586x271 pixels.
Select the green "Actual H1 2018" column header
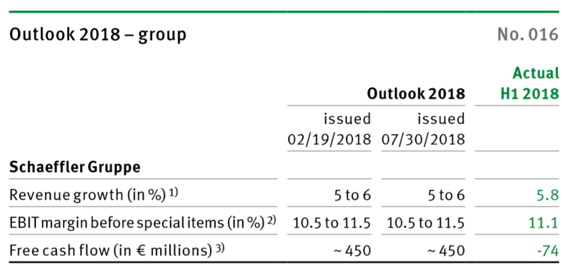tap(528, 84)
